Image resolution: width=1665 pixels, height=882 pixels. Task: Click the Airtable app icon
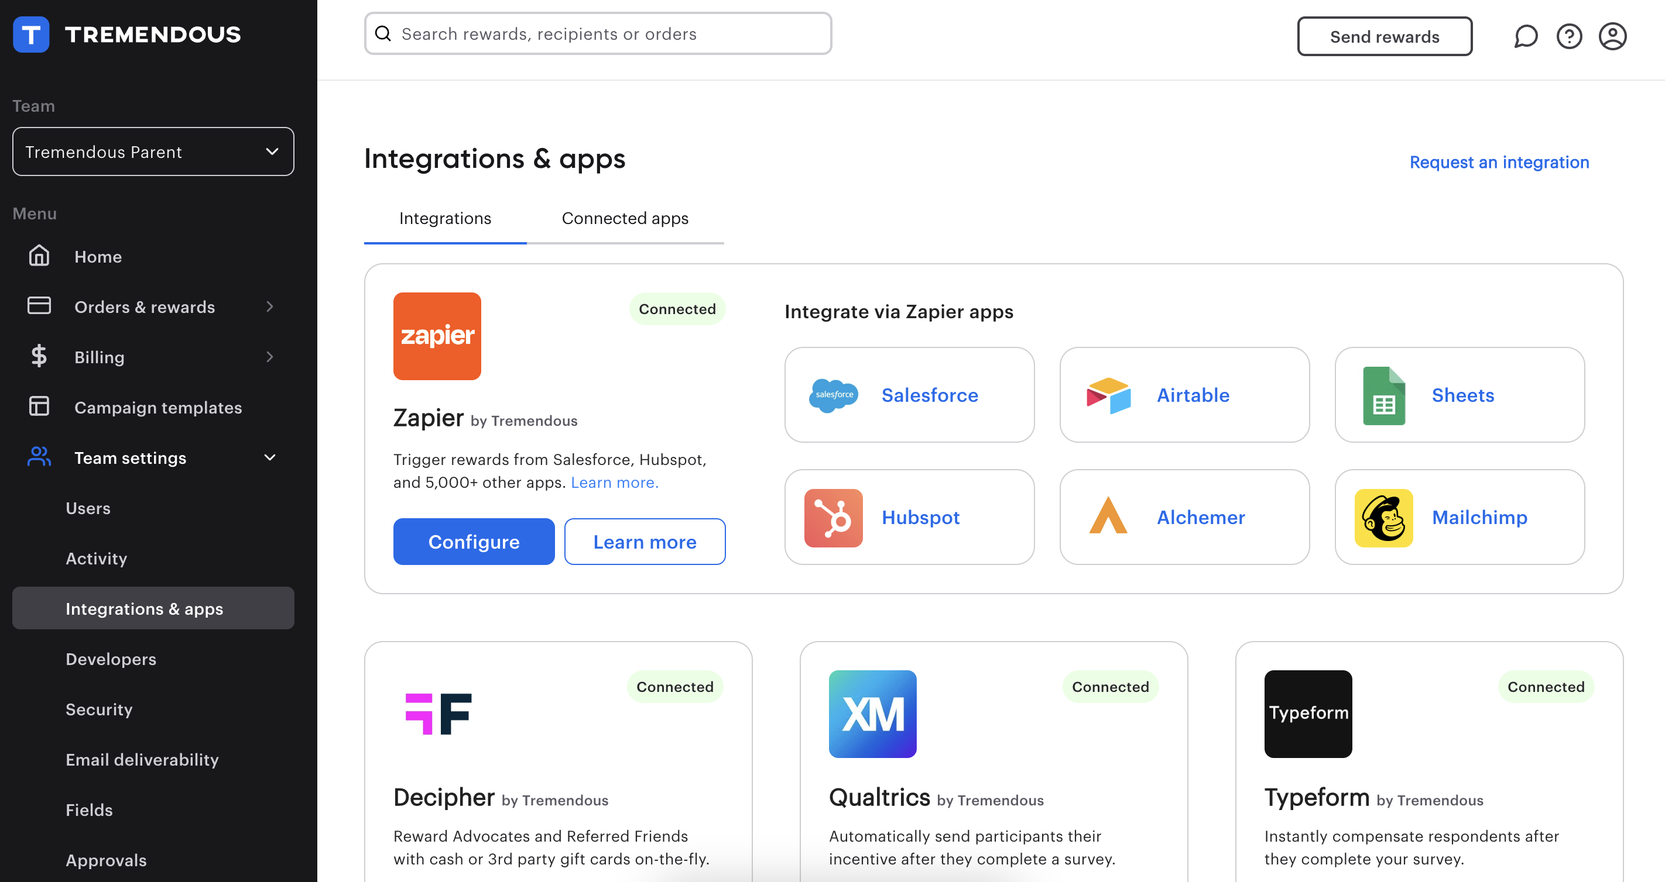(x=1108, y=395)
